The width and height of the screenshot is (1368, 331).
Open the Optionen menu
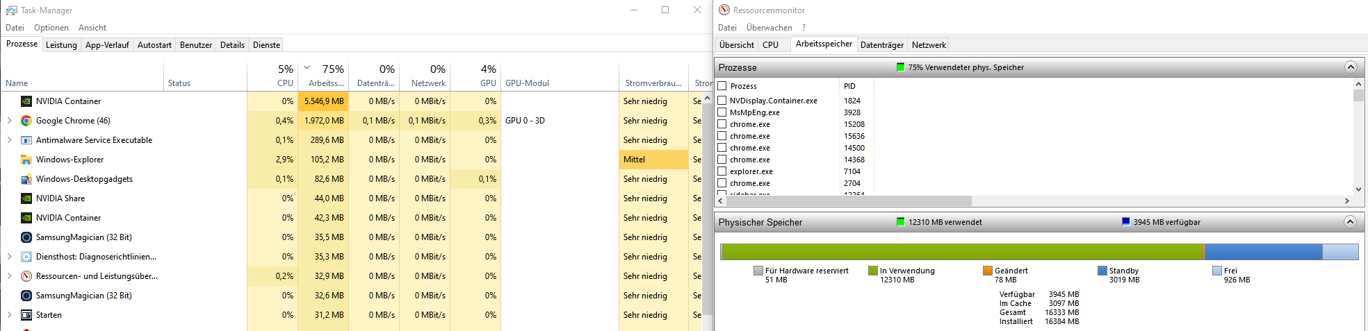tap(51, 28)
